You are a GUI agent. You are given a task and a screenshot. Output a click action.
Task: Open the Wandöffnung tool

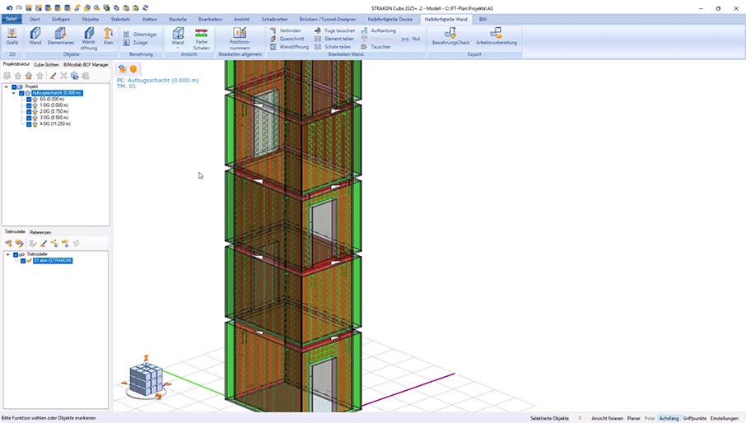coord(88,36)
